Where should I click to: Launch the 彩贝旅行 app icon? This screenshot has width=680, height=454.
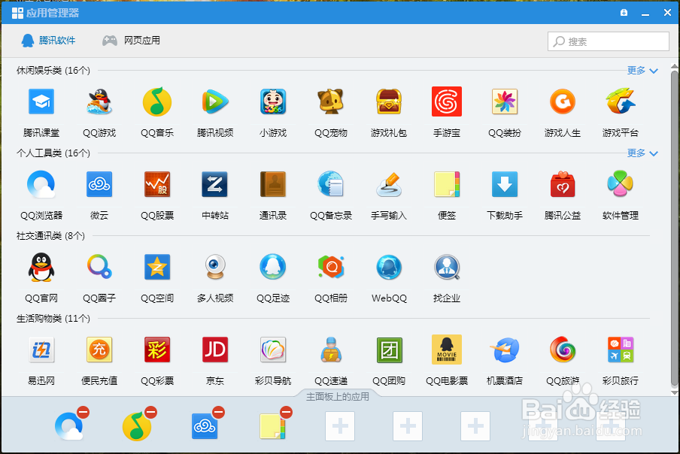click(620, 350)
